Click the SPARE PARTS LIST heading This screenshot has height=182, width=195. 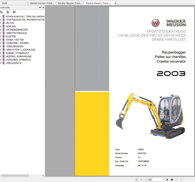pyautogui.click(x=169, y=40)
